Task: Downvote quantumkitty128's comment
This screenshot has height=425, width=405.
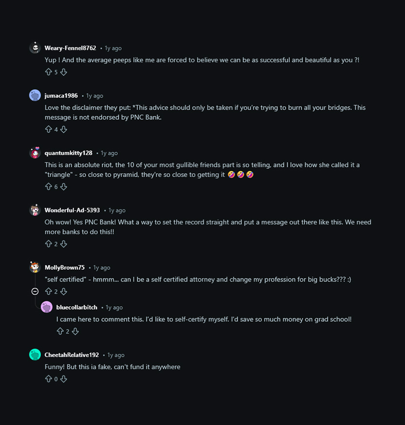Action: tap(63, 186)
